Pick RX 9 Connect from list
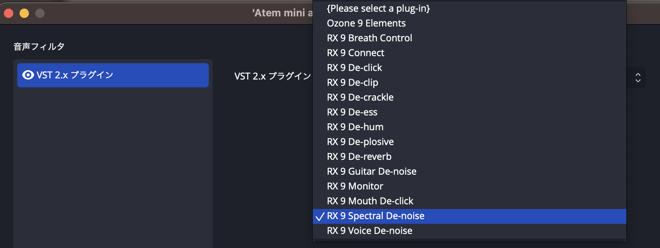 point(355,53)
